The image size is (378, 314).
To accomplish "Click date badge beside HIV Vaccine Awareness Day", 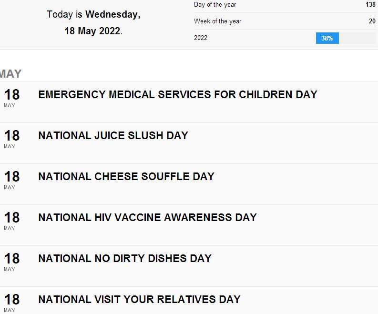I will [x=11, y=220].
